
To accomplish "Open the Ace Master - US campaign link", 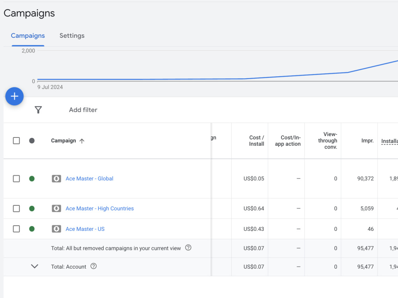I will (x=85, y=229).
